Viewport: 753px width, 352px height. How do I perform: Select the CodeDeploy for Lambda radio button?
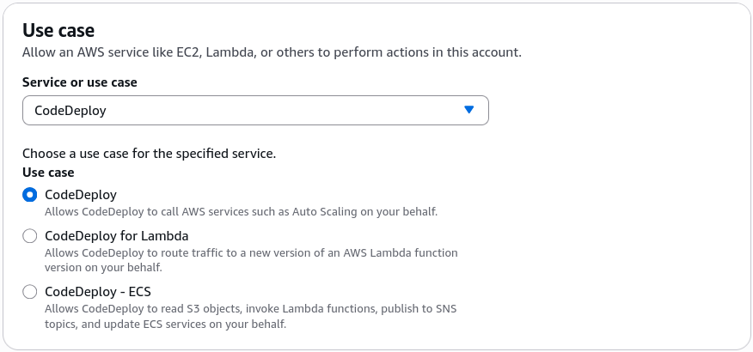click(x=30, y=236)
